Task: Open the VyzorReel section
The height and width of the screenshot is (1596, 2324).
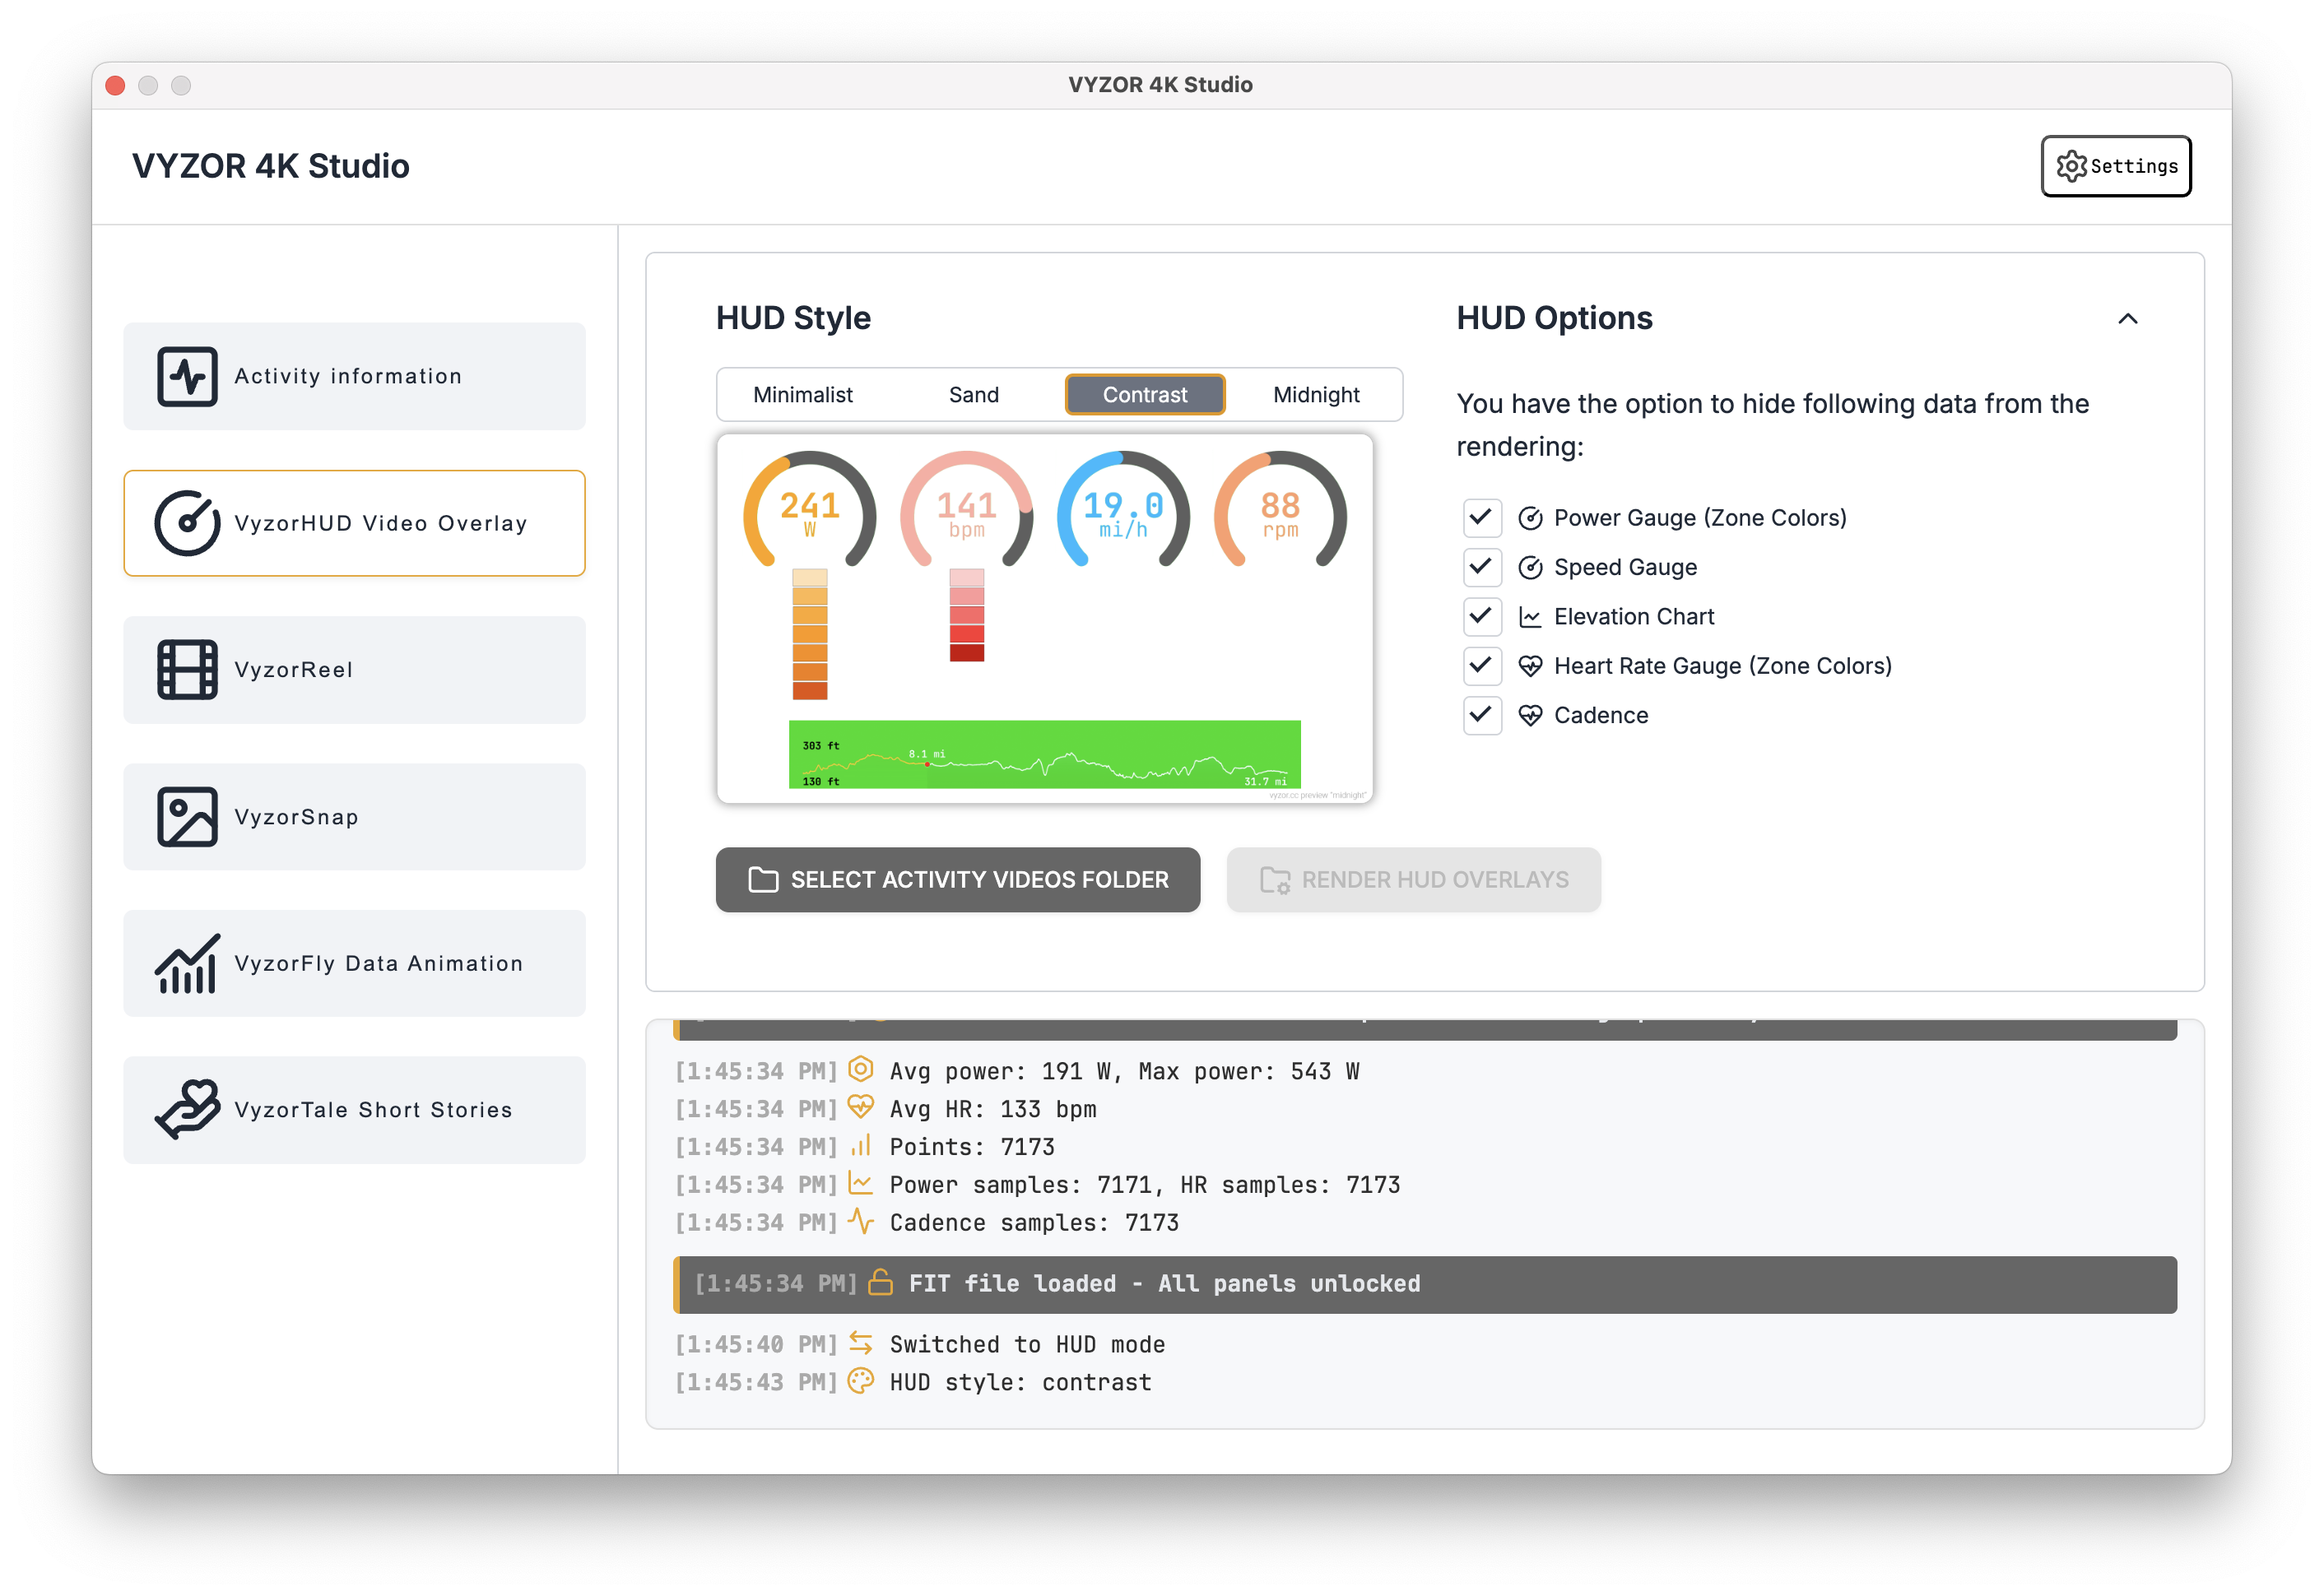Action: click(x=354, y=670)
